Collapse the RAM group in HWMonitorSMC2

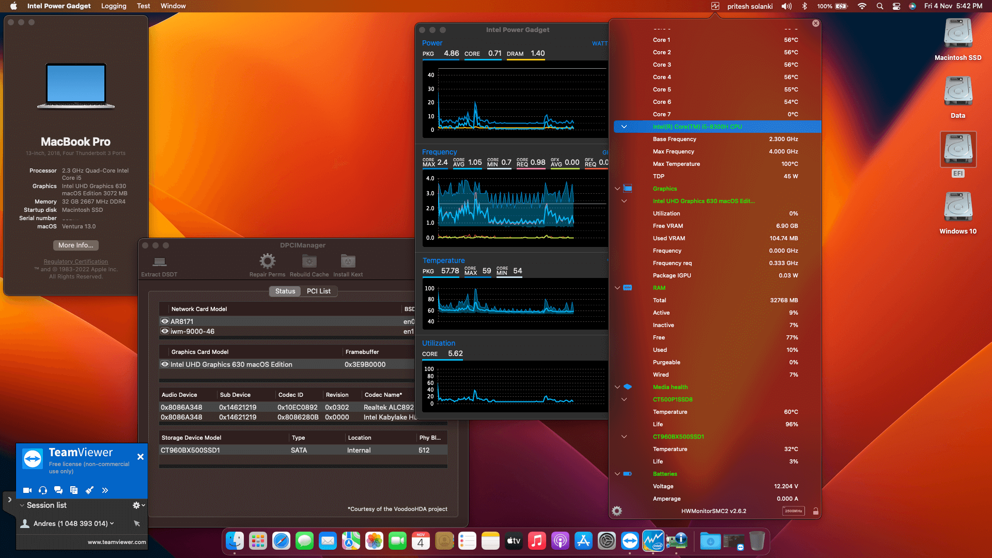(617, 288)
